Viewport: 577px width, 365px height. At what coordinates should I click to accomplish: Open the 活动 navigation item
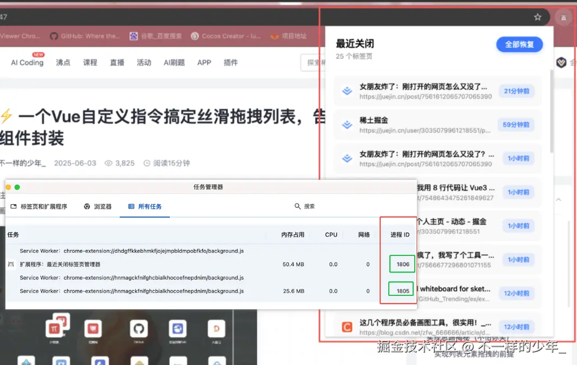[x=144, y=63]
